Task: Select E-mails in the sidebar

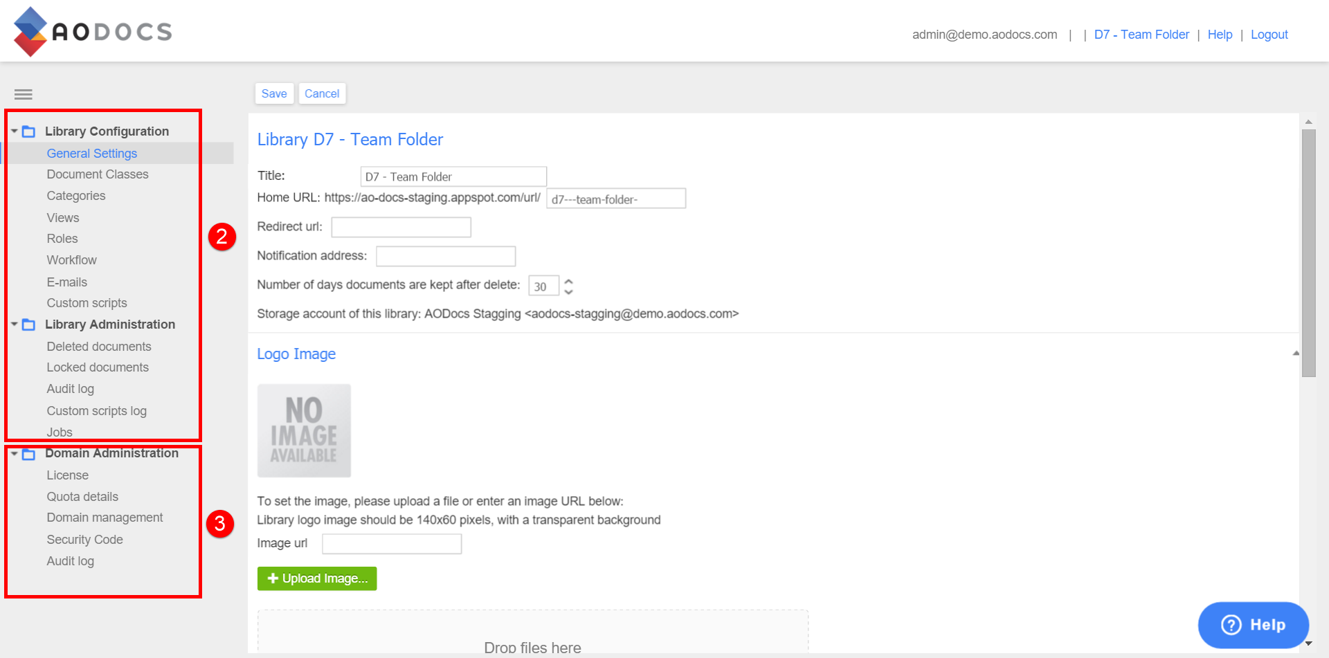Action: pyautogui.click(x=67, y=282)
